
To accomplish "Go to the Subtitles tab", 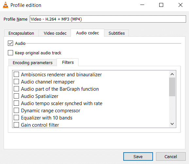I will tap(116, 33).
